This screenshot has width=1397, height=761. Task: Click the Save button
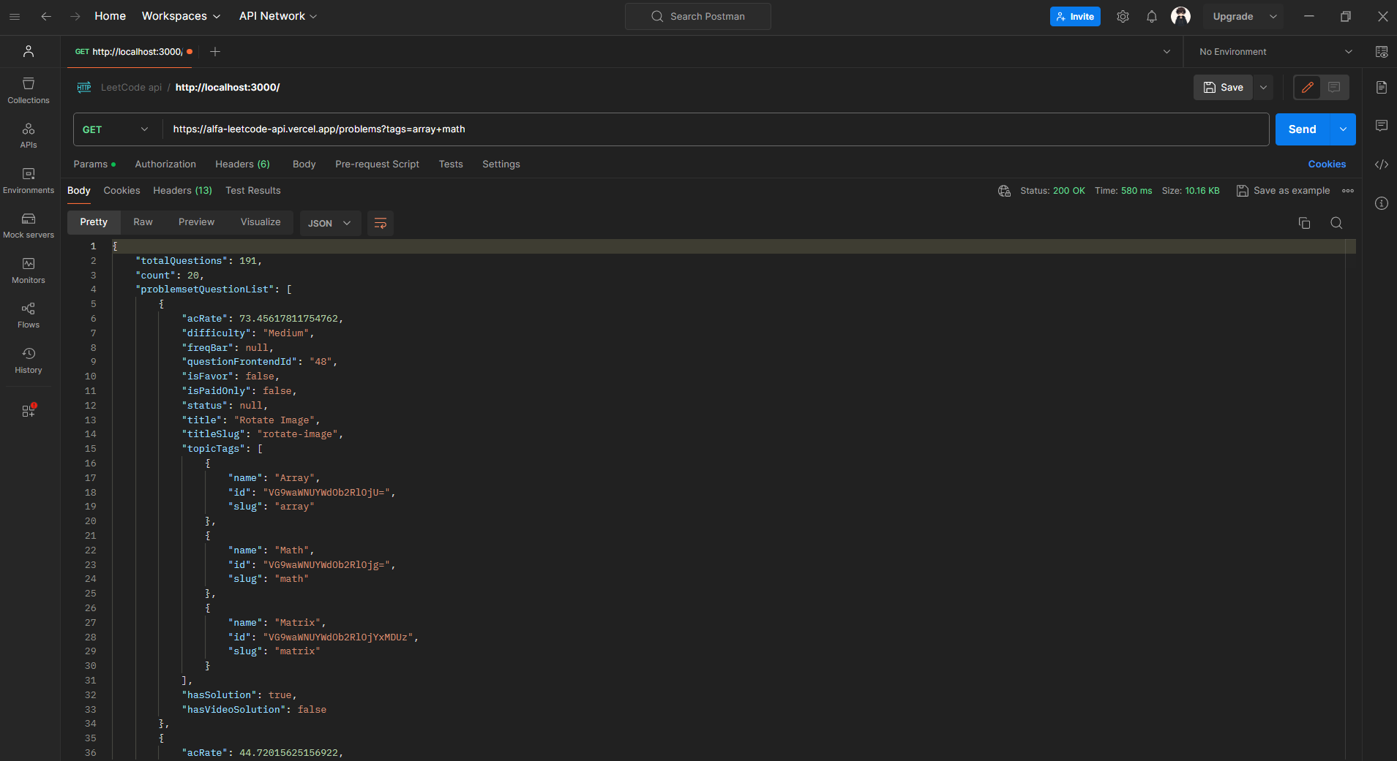(x=1224, y=88)
